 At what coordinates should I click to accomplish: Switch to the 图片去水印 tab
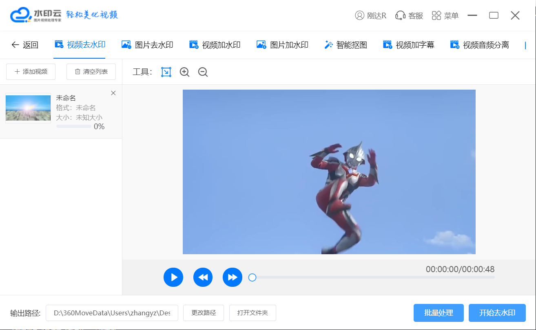tap(147, 45)
